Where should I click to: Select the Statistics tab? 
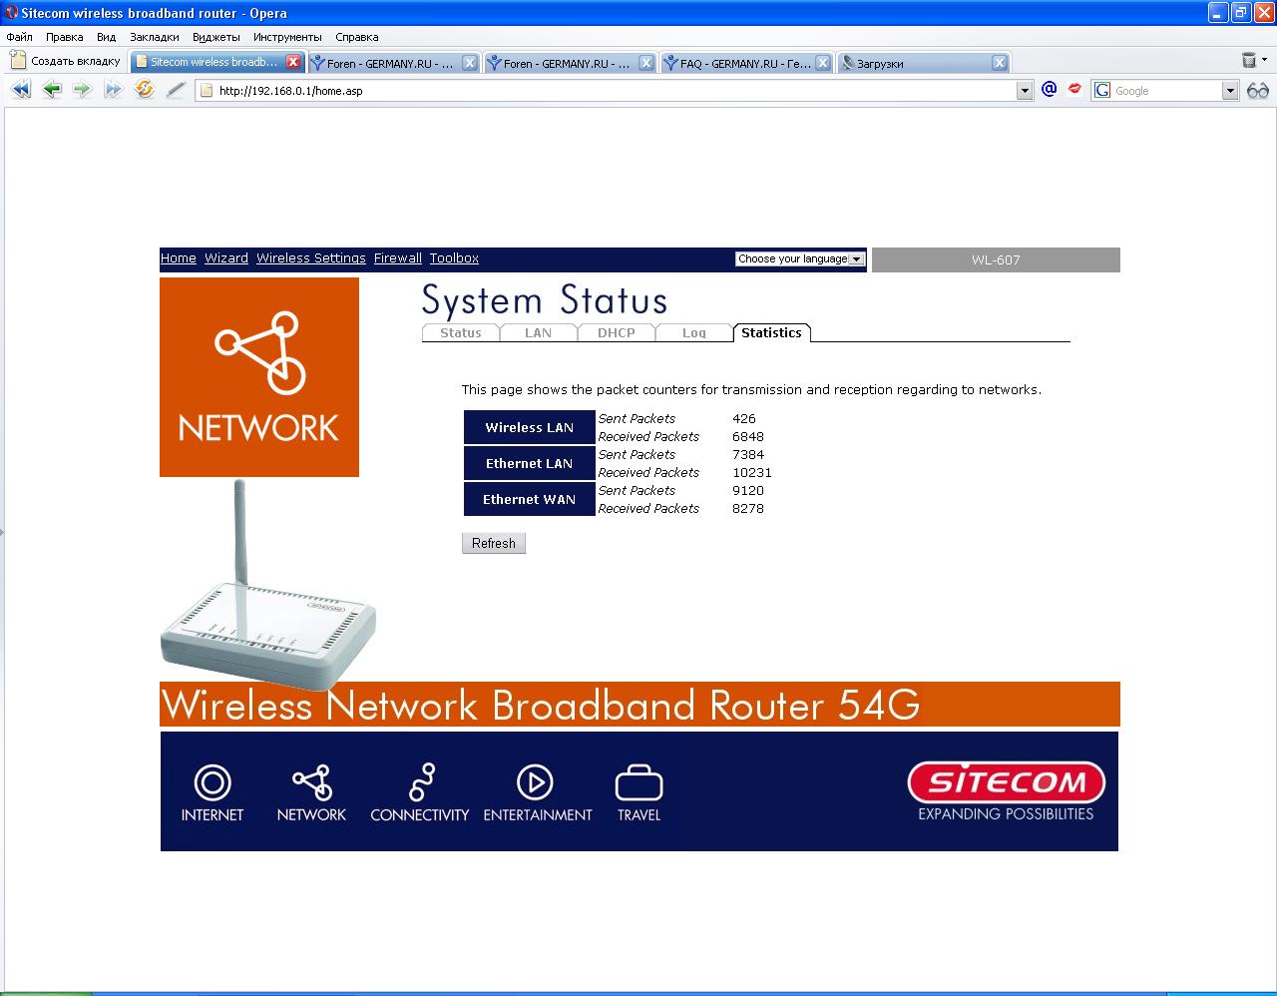pyautogui.click(x=772, y=332)
